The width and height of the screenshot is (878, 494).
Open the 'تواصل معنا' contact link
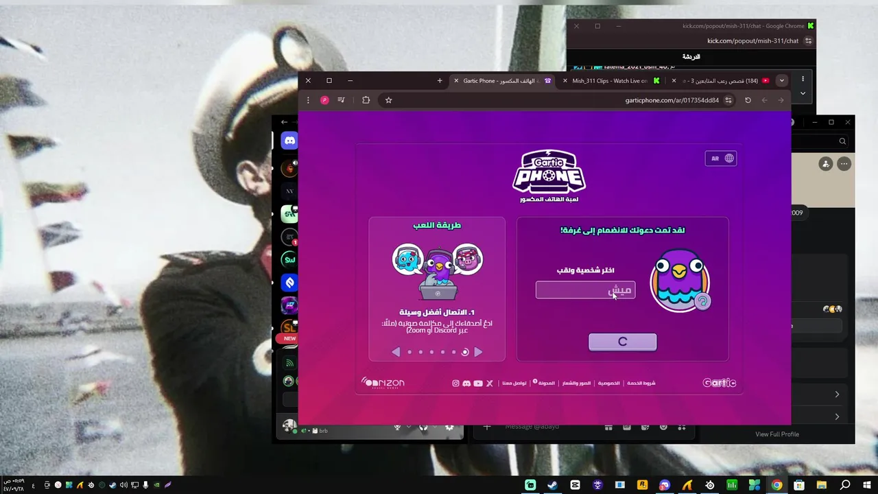point(514,383)
